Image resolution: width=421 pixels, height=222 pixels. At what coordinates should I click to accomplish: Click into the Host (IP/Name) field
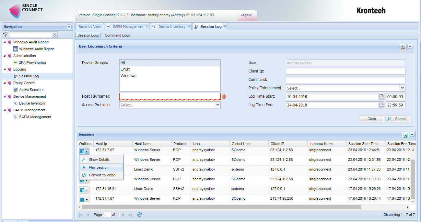[x=170, y=96]
